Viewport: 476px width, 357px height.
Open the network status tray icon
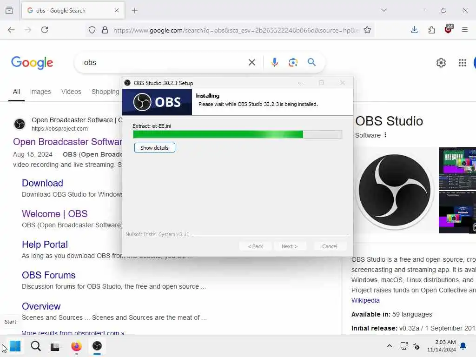(x=404, y=346)
